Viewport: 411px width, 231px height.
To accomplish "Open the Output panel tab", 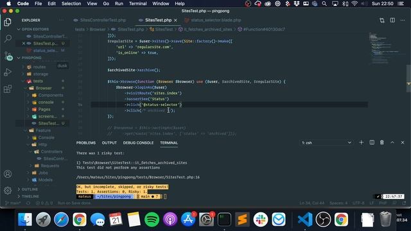I will (x=109, y=142).
